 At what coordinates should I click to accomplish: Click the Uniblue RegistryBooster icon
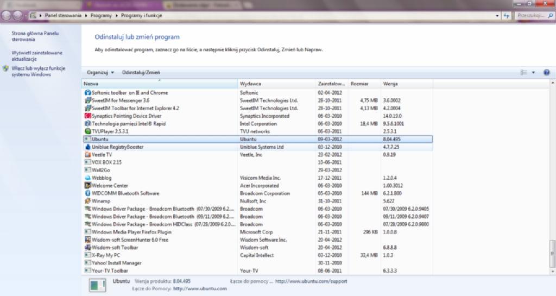click(87, 147)
